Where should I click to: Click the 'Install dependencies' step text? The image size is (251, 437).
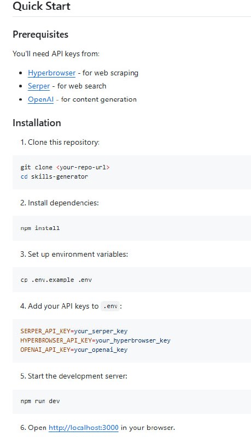[x=63, y=203]
